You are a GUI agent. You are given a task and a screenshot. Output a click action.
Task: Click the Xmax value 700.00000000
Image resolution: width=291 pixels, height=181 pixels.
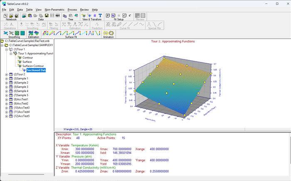[x=122, y=149]
